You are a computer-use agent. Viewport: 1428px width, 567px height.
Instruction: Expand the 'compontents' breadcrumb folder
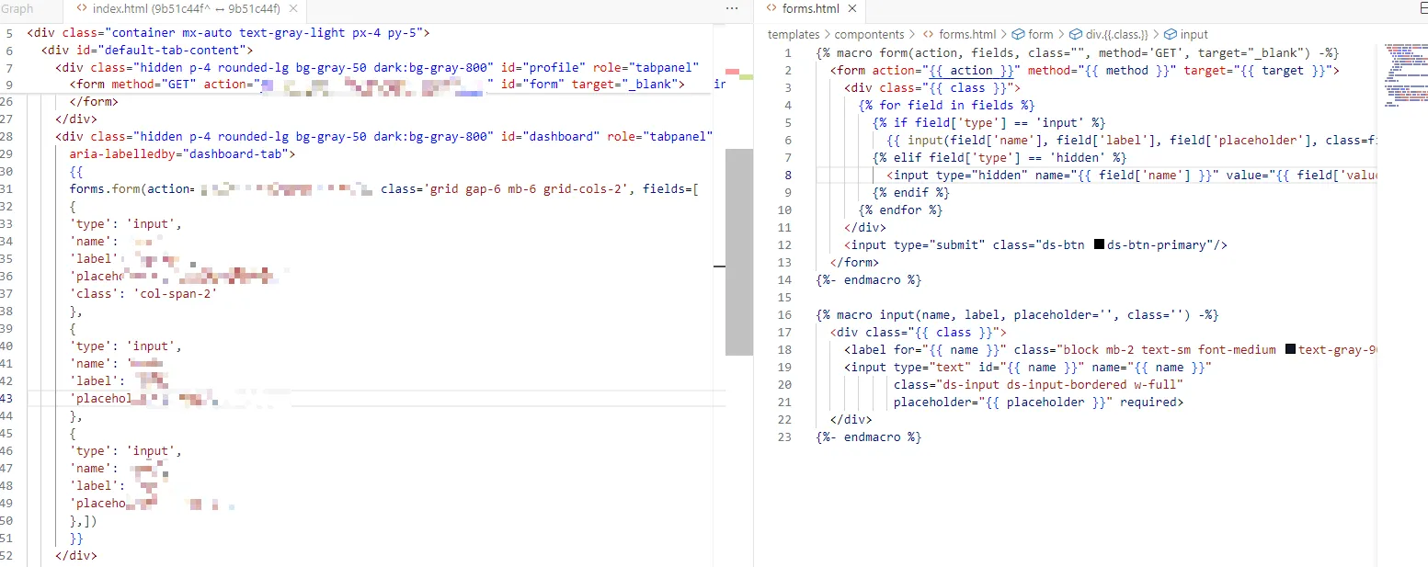[869, 35]
